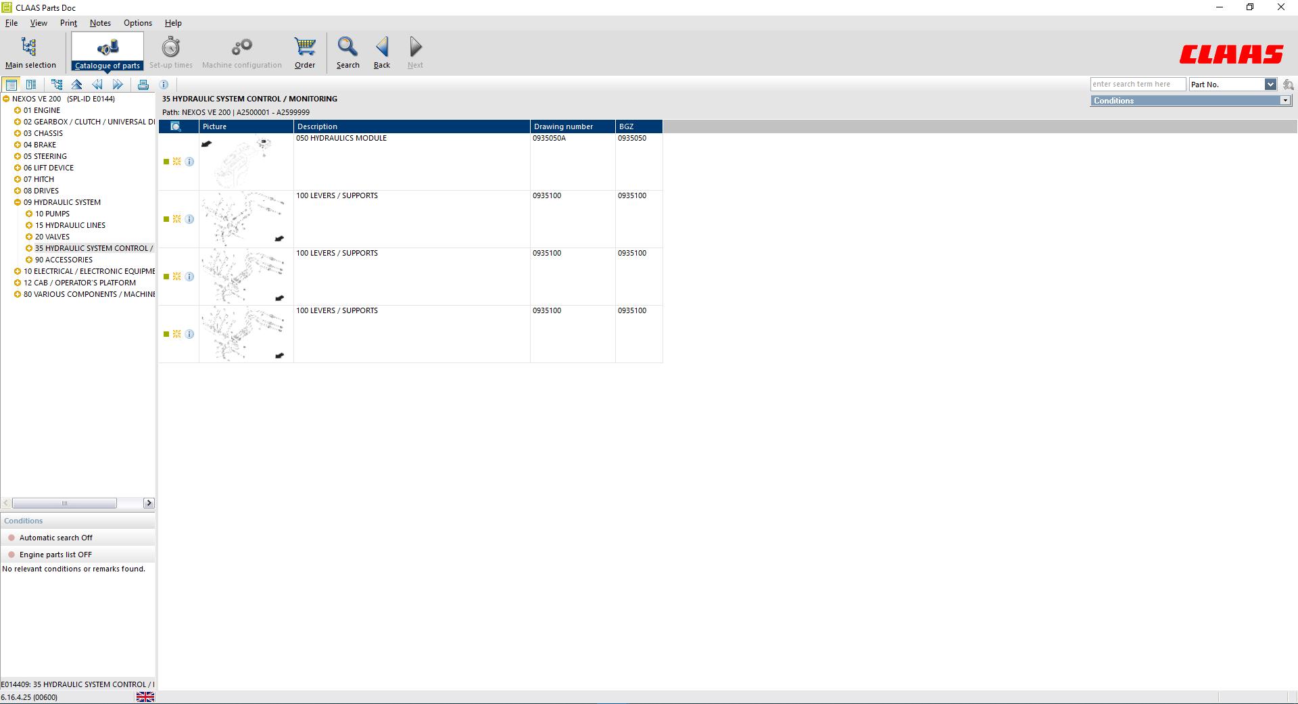The width and height of the screenshot is (1298, 704).
Task: Toggle Engine parts list OFF indicator
Action: [x=11, y=555]
